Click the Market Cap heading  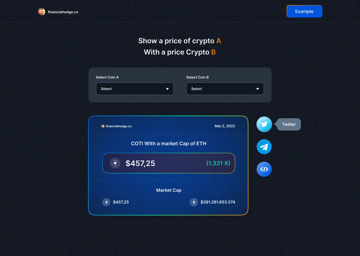pos(169,190)
